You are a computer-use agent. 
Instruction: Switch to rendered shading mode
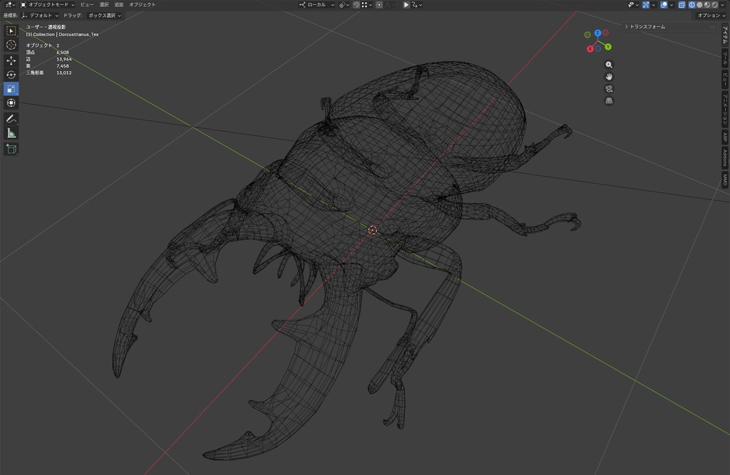coord(714,5)
